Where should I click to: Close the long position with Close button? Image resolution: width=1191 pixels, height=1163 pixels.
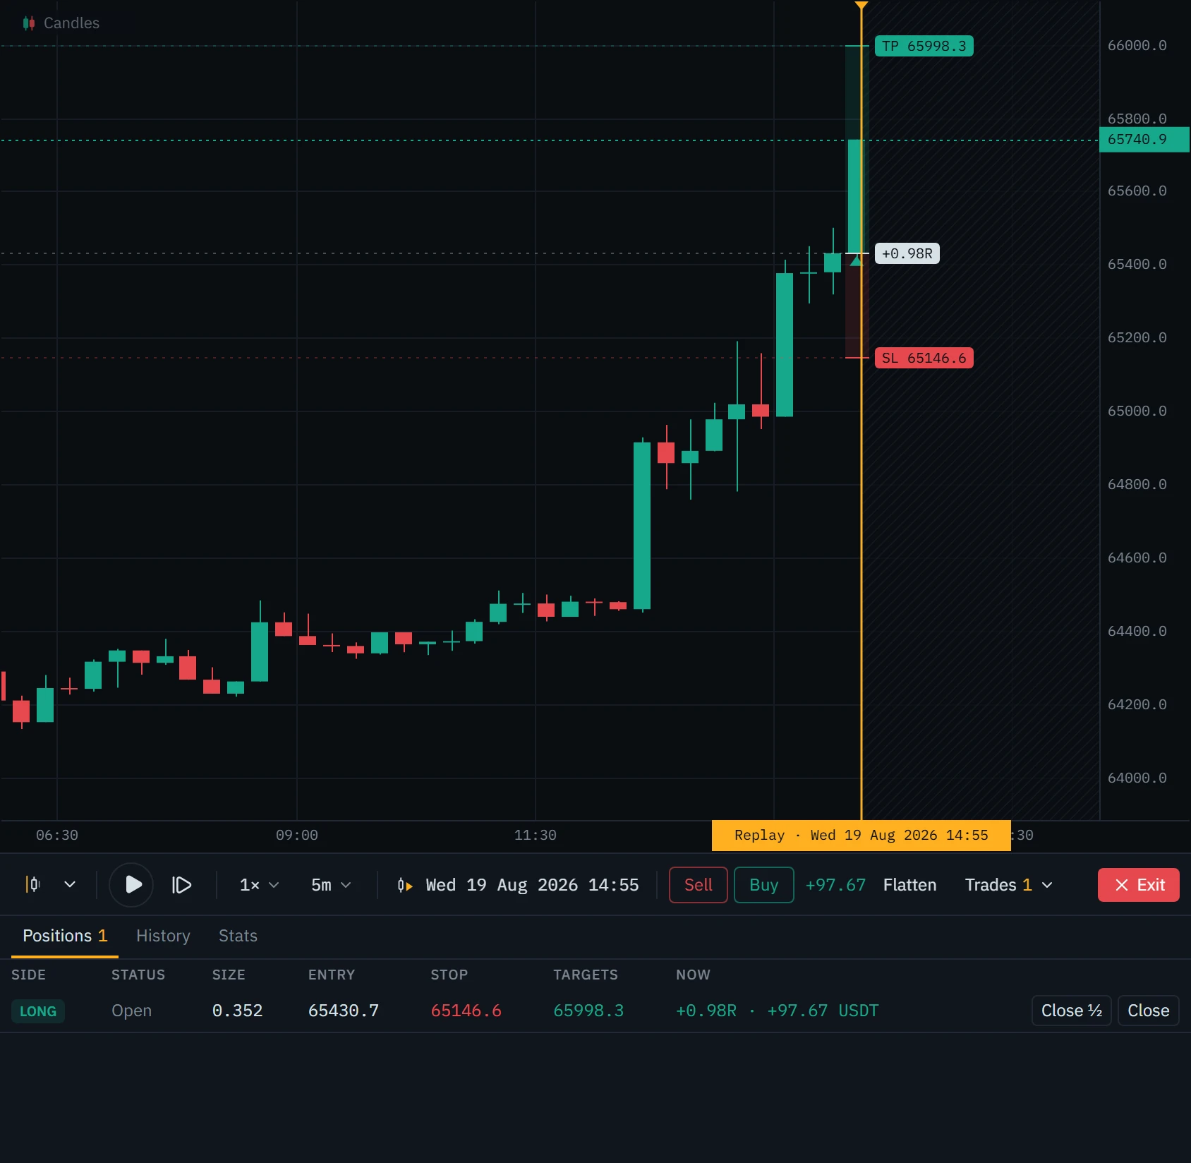tap(1148, 1011)
